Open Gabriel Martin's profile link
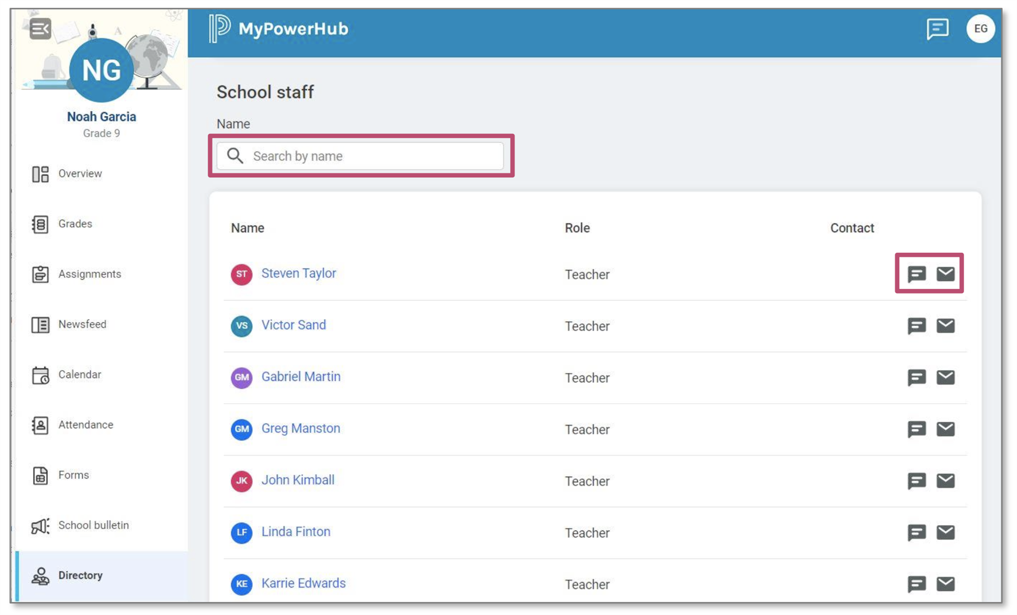 (x=301, y=377)
